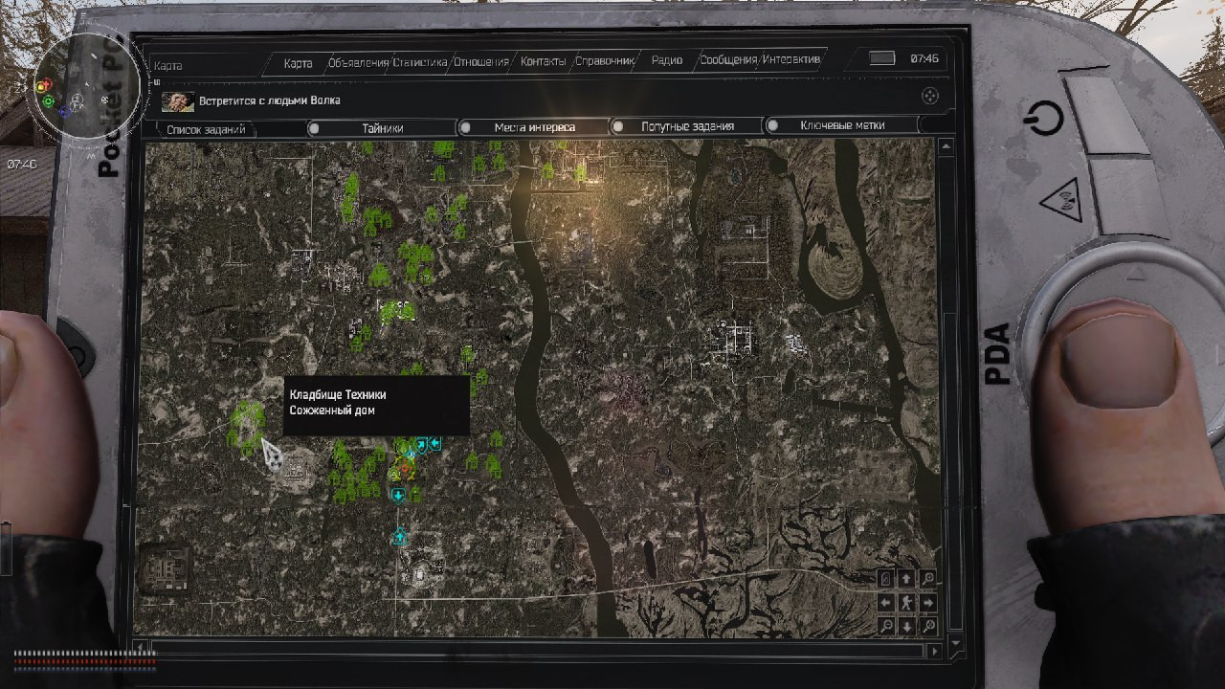Select the active quest Встретится с людьми Волка
Image resolution: width=1225 pixels, height=689 pixels.
269,100
